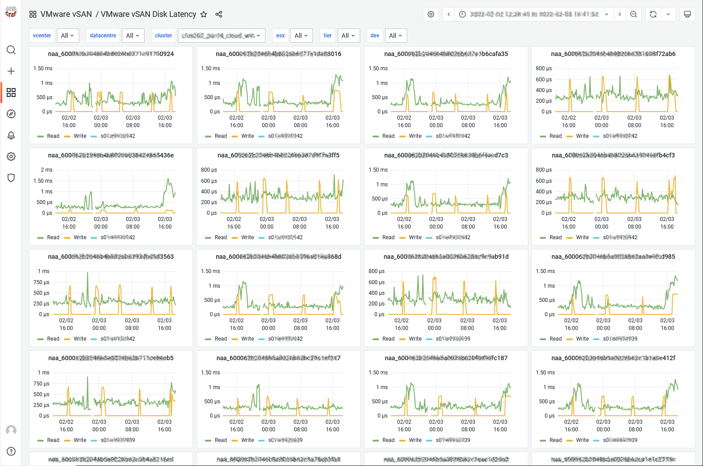703x466 pixels.
Task: Open the Search dashboards magnifier icon
Action: pyautogui.click(x=11, y=50)
